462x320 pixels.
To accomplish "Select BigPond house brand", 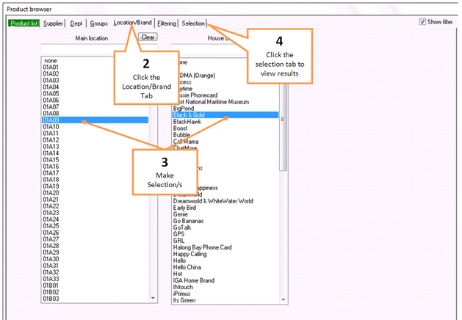I will point(225,109).
